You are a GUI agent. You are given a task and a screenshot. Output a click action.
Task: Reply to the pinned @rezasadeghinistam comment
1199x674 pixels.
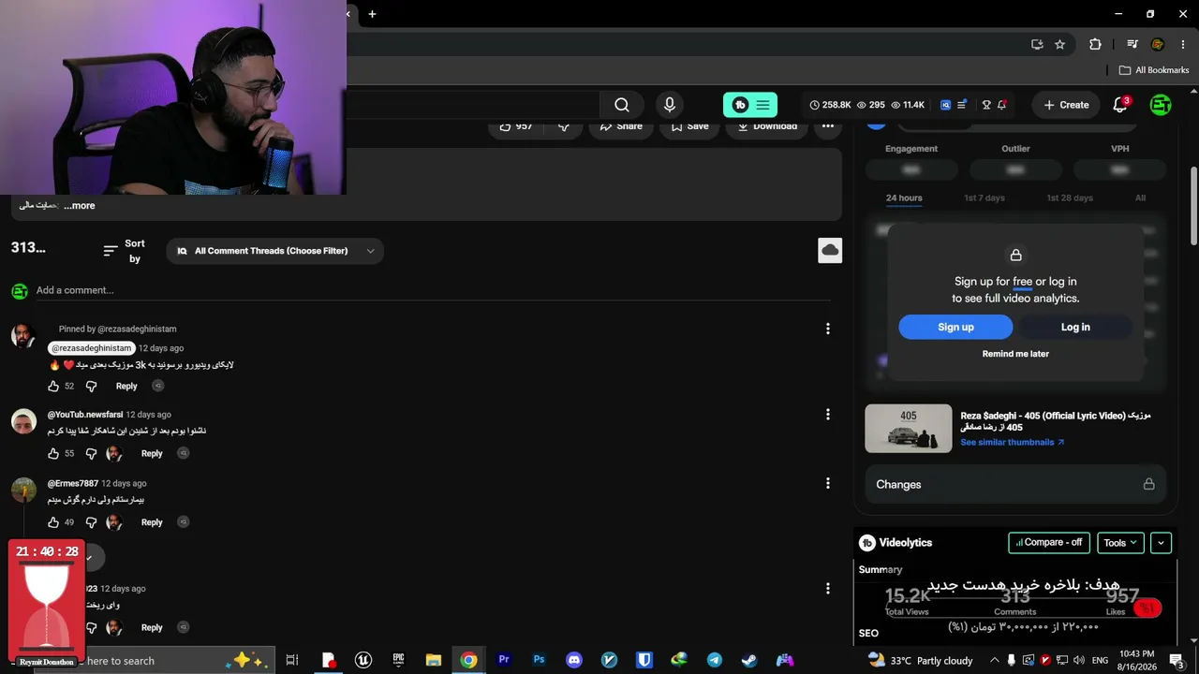click(126, 386)
